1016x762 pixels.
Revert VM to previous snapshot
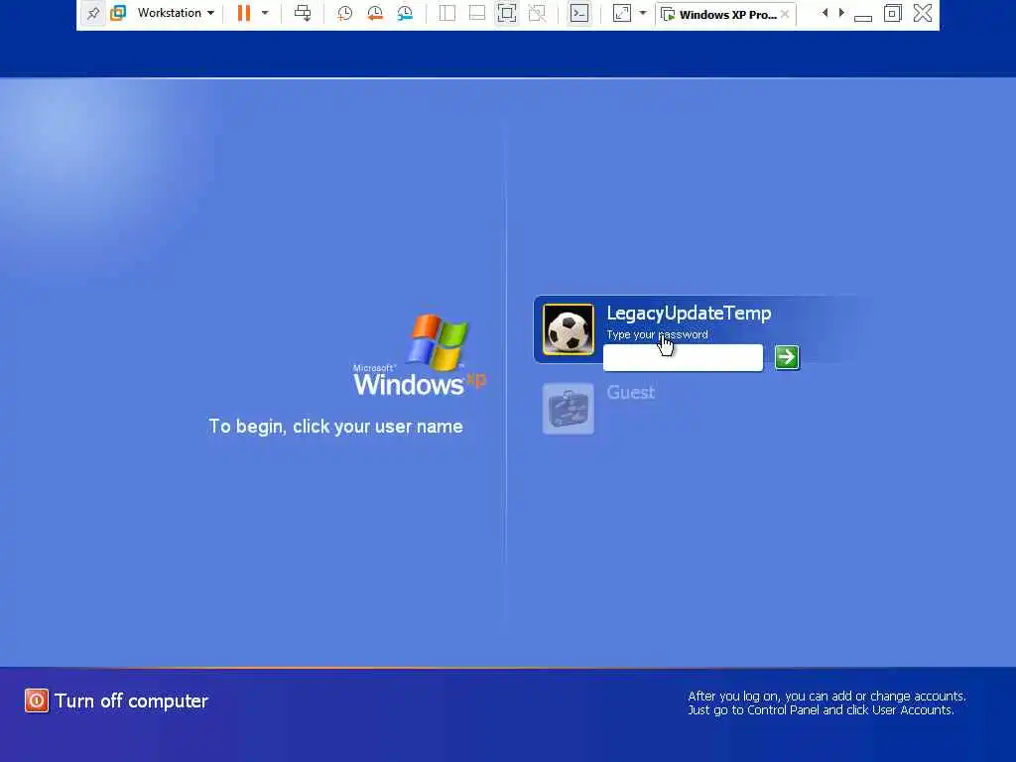tap(374, 13)
